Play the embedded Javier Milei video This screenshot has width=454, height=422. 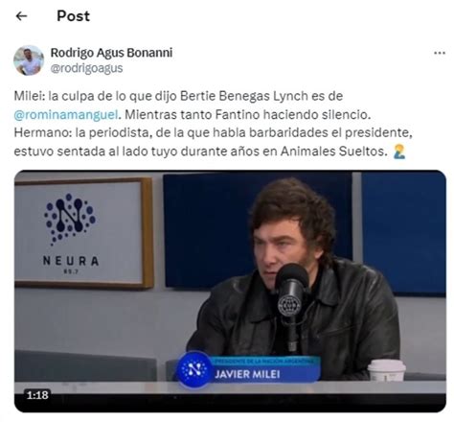click(x=230, y=291)
